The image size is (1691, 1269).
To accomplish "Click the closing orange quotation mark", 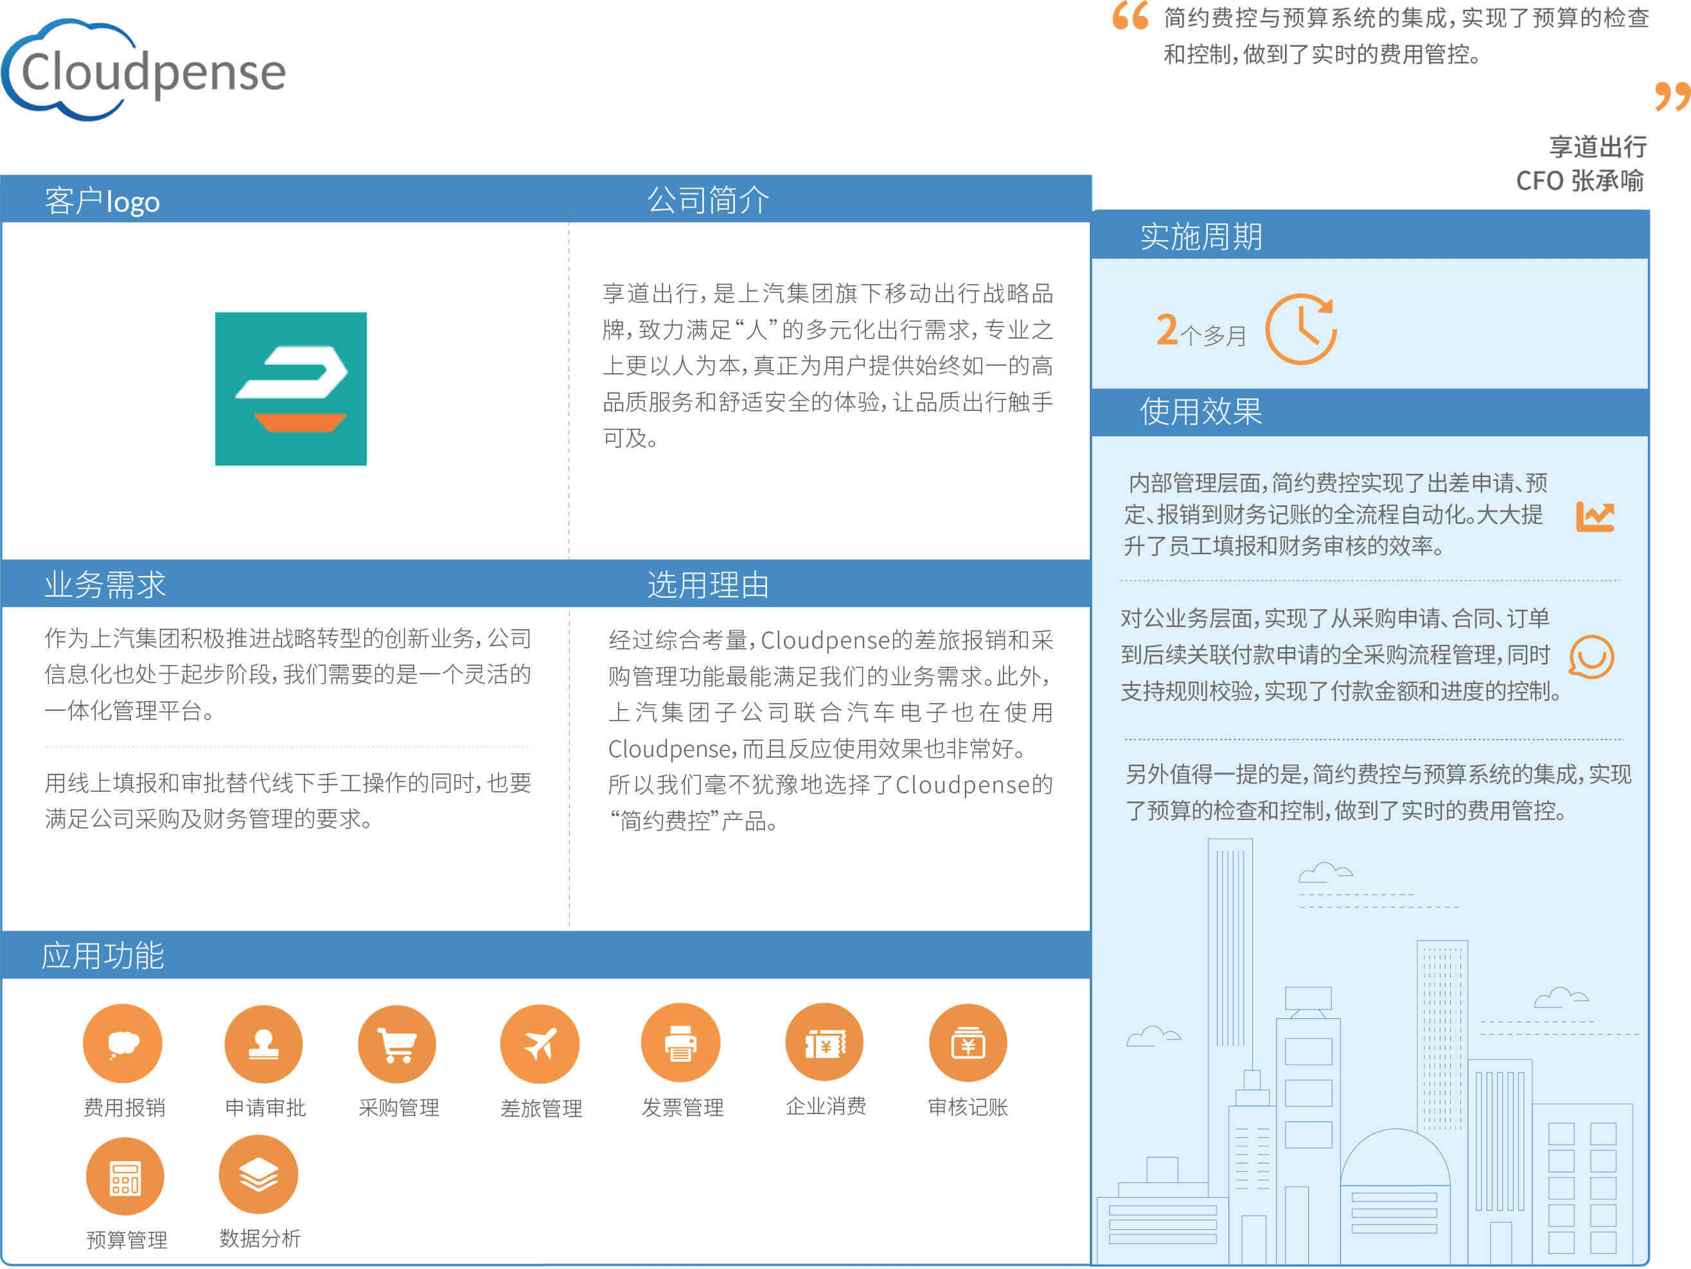I will click(x=1672, y=96).
